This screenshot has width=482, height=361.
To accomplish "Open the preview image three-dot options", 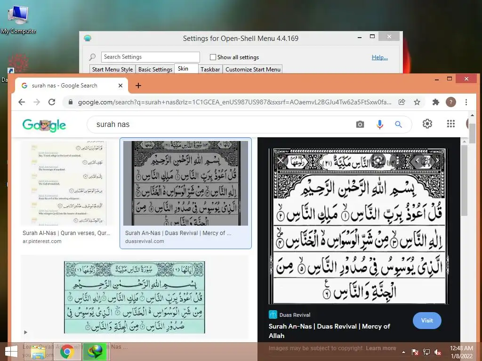I will (398, 160).
